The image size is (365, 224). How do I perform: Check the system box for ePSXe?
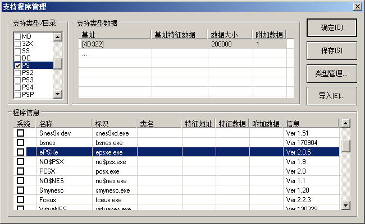tap(20, 152)
